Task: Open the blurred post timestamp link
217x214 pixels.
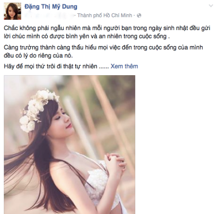Action: [x=50, y=15]
